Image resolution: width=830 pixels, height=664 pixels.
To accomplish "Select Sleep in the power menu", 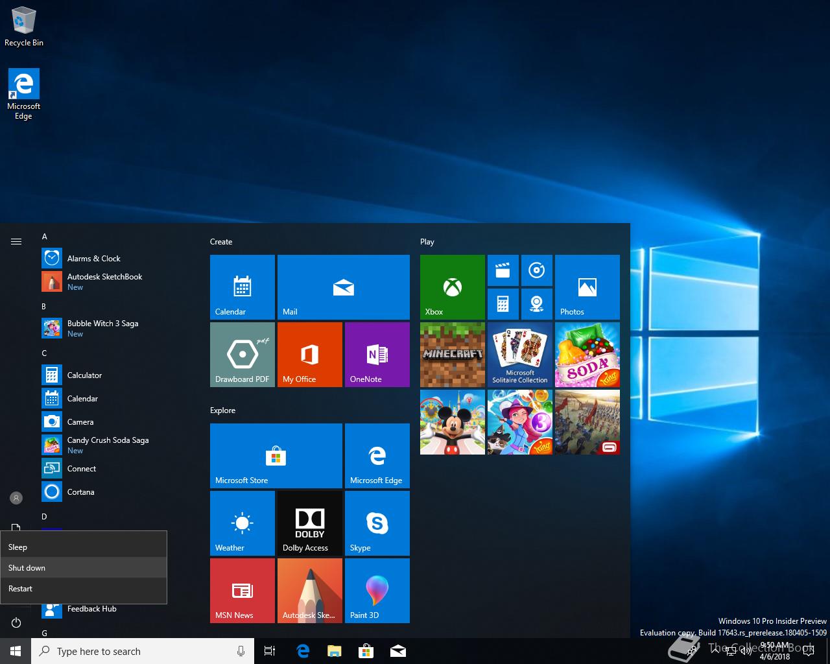I will click(x=18, y=547).
